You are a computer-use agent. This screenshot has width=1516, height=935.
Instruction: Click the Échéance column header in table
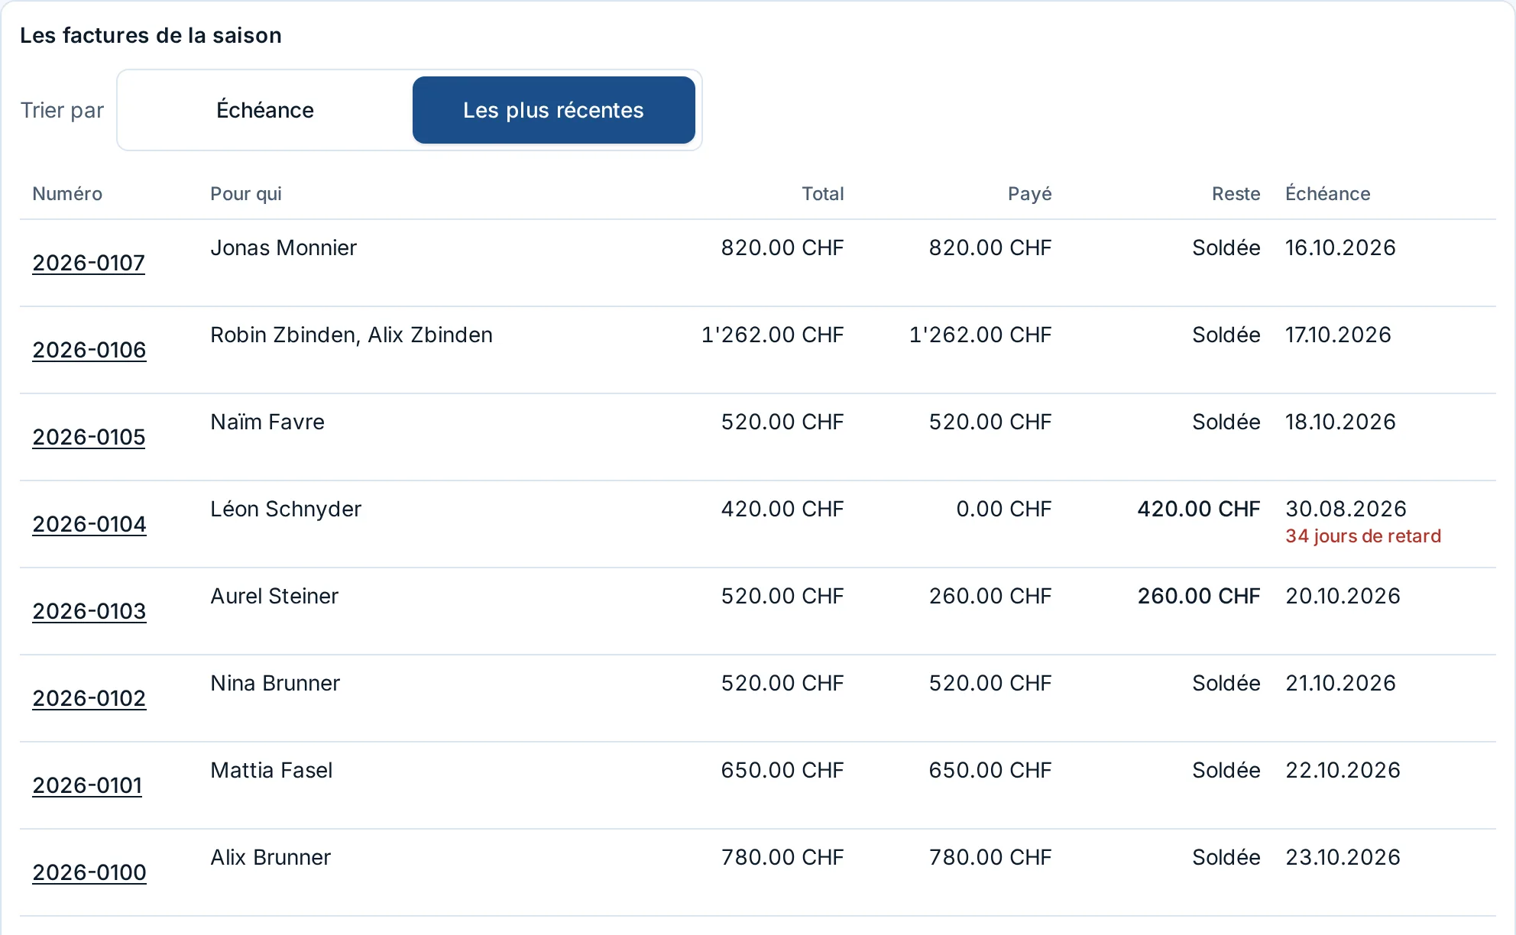(x=1328, y=194)
